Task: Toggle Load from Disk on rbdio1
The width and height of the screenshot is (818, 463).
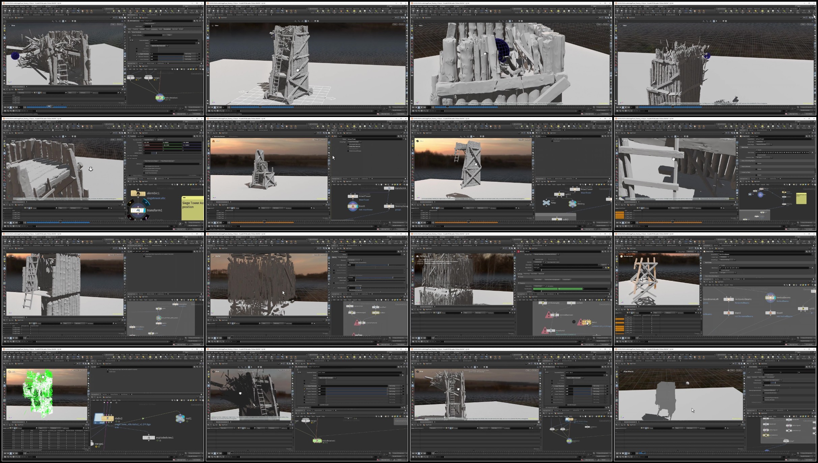Action: (x=534, y=259)
